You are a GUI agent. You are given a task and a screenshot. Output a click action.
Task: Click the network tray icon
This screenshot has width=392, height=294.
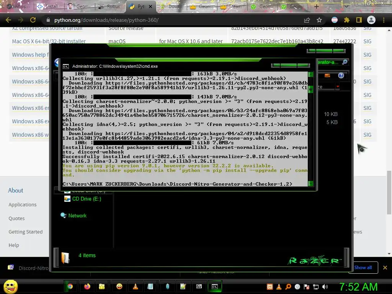316,287
